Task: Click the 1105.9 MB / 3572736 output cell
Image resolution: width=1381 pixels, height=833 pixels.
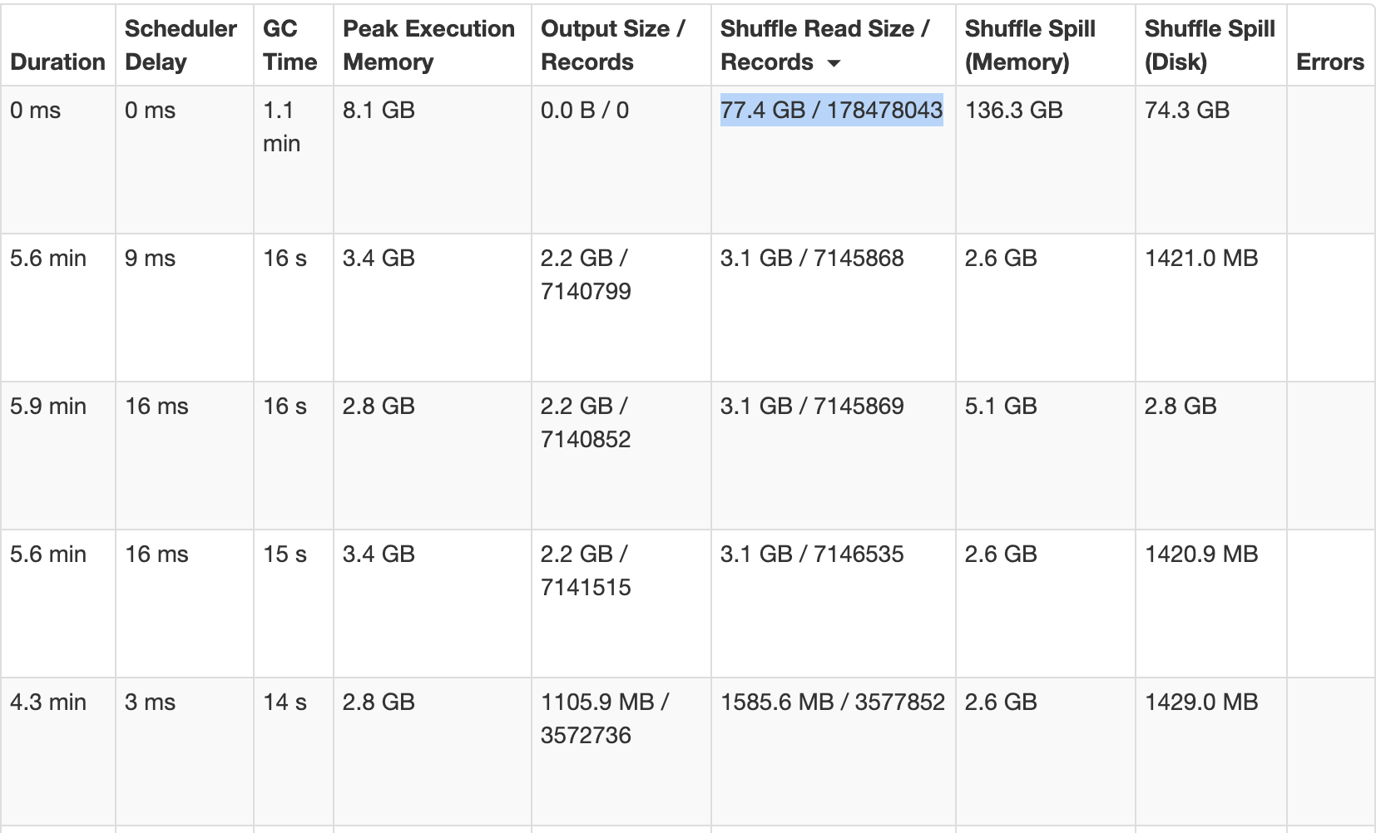Action: click(605, 718)
